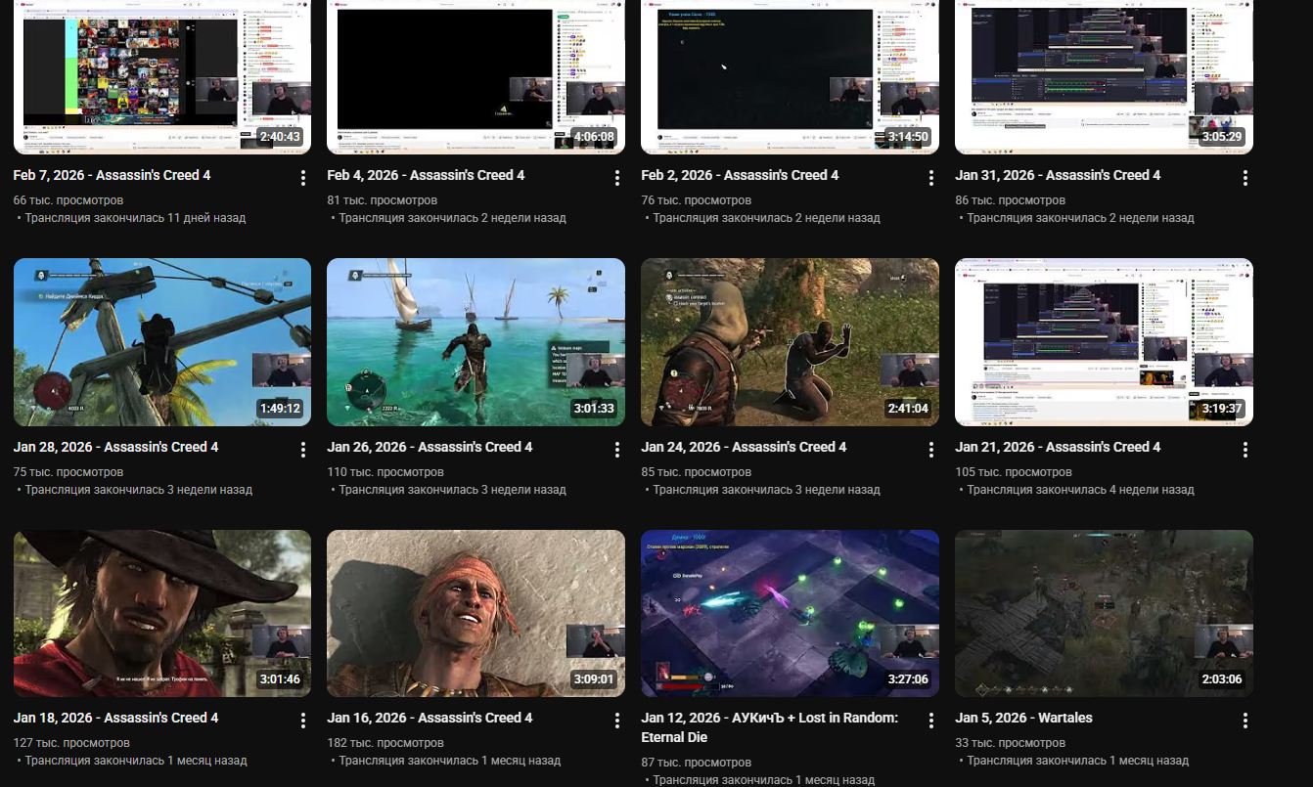Click the "87 тыс. просмотров" view count
This screenshot has height=787, width=1313.
[x=696, y=763]
